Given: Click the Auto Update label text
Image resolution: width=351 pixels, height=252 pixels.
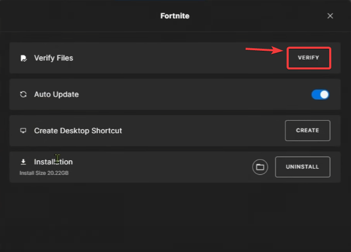Looking at the screenshot, I should tap(56, 94).
